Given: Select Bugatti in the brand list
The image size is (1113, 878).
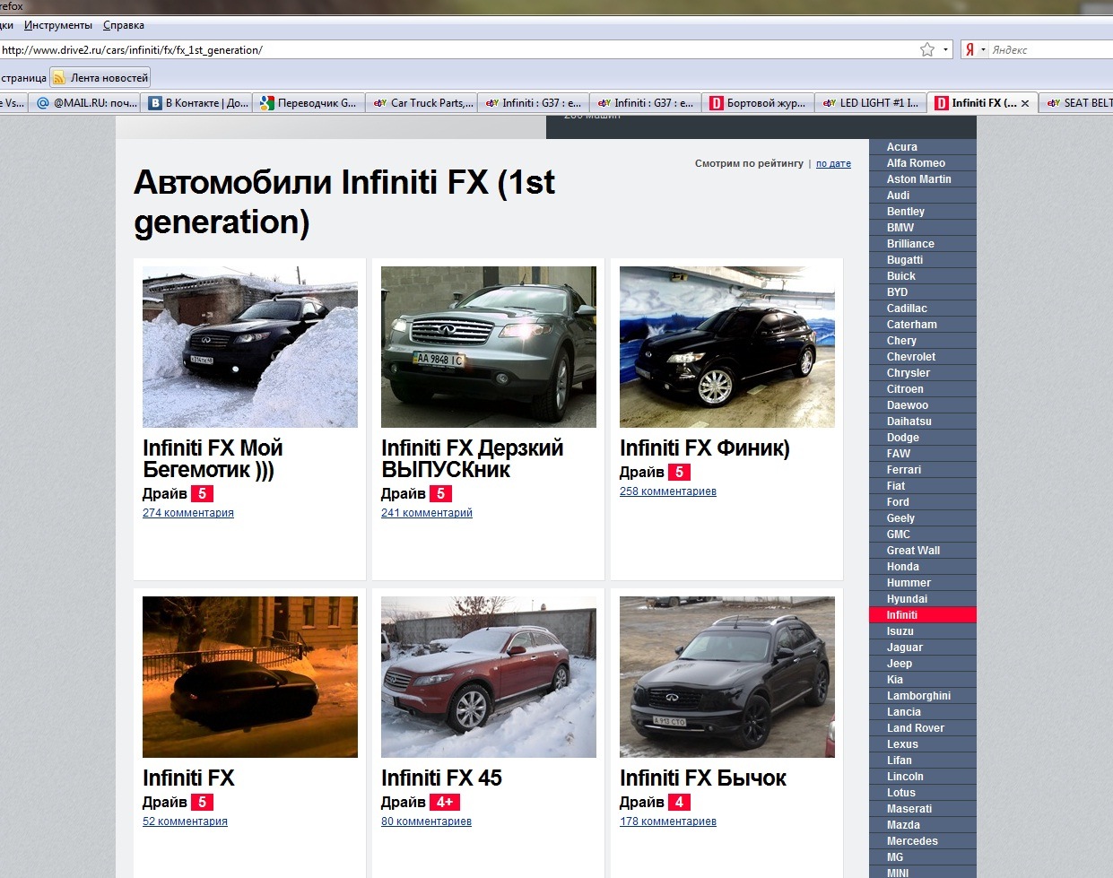Looking at the screenshot, I should [923, 260].
